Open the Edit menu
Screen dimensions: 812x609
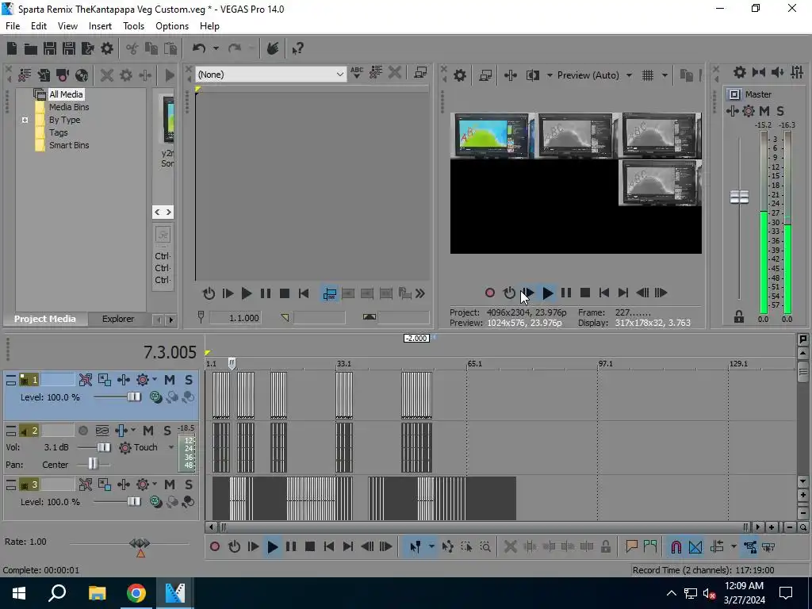point(39,26)
